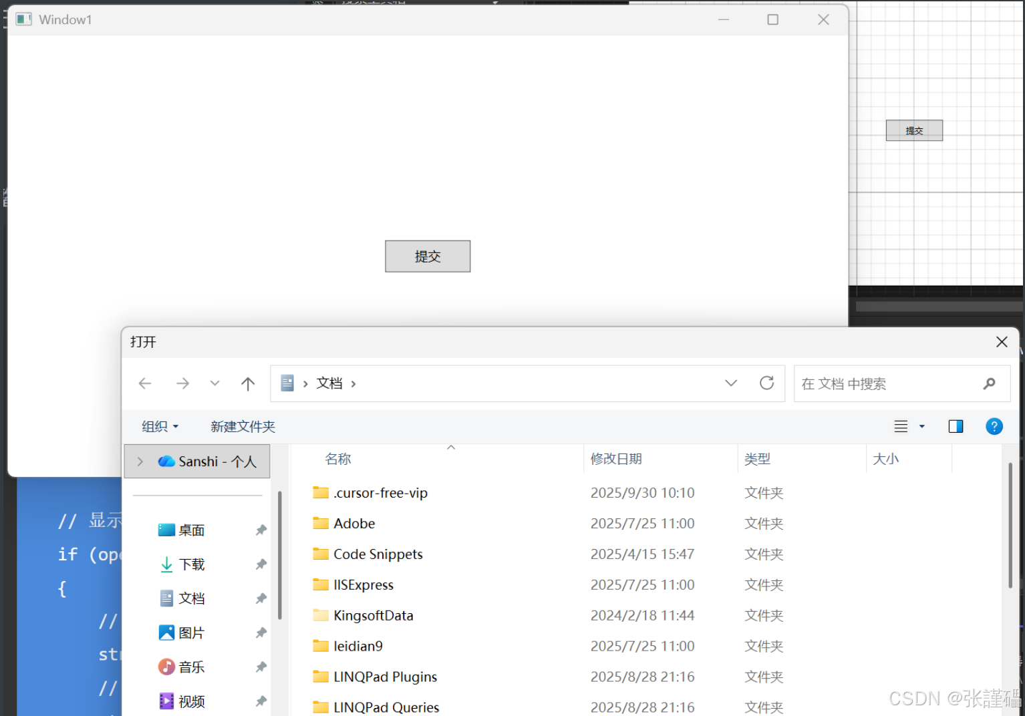1025x716 pixels.
Task: Open recent locations dropdown arrow
Action: pyautogui.click(x=214, y=383)
